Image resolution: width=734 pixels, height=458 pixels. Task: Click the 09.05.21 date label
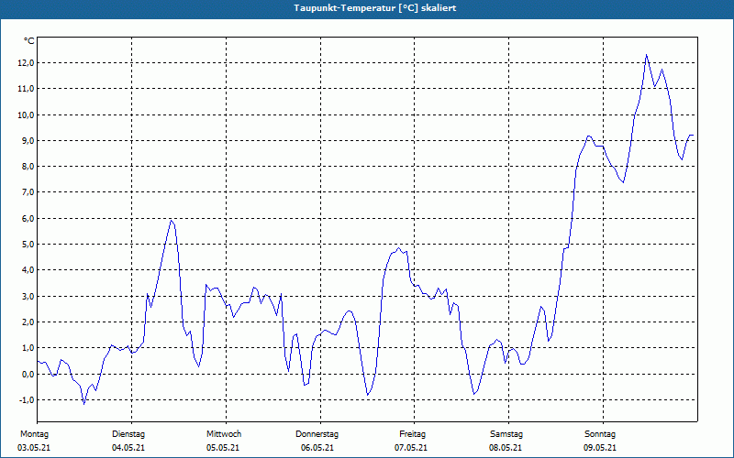point(600,448)
